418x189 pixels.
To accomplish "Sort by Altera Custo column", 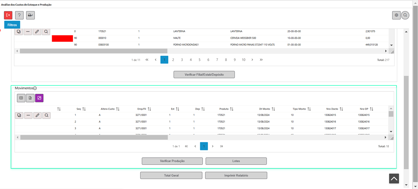I will coord(118,109).
